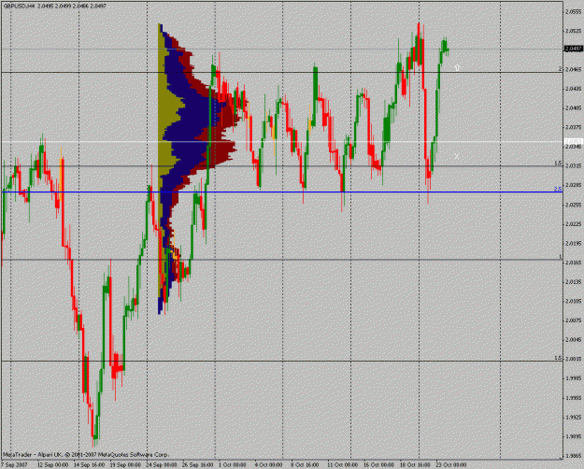This screenshot has height=469, width=584.
Task: Click price axis value 1.9865
Action: tap(574, 456)
